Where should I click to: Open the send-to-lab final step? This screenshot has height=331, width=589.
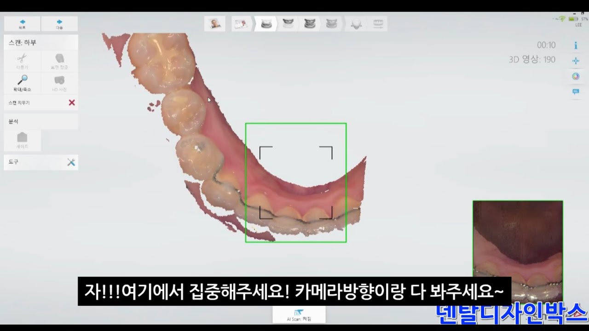pyautogui.click(x=378, y=23)
